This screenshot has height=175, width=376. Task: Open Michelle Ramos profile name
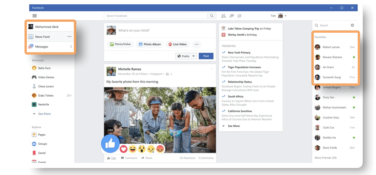130,69
